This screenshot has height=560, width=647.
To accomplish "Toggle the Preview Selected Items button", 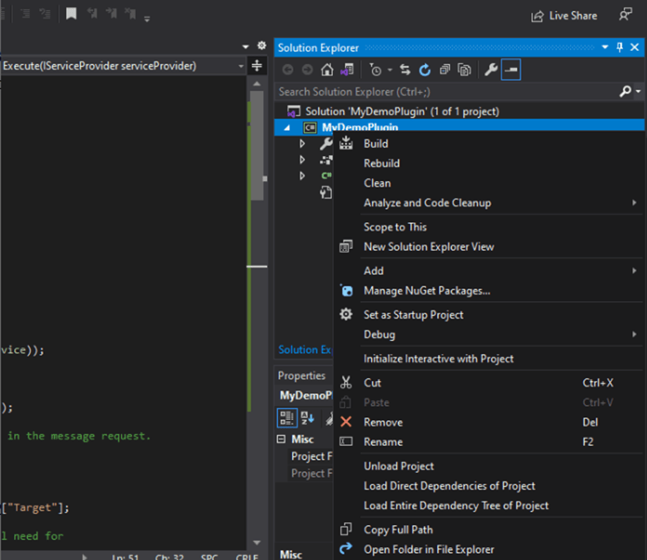I will click(511, 69).
